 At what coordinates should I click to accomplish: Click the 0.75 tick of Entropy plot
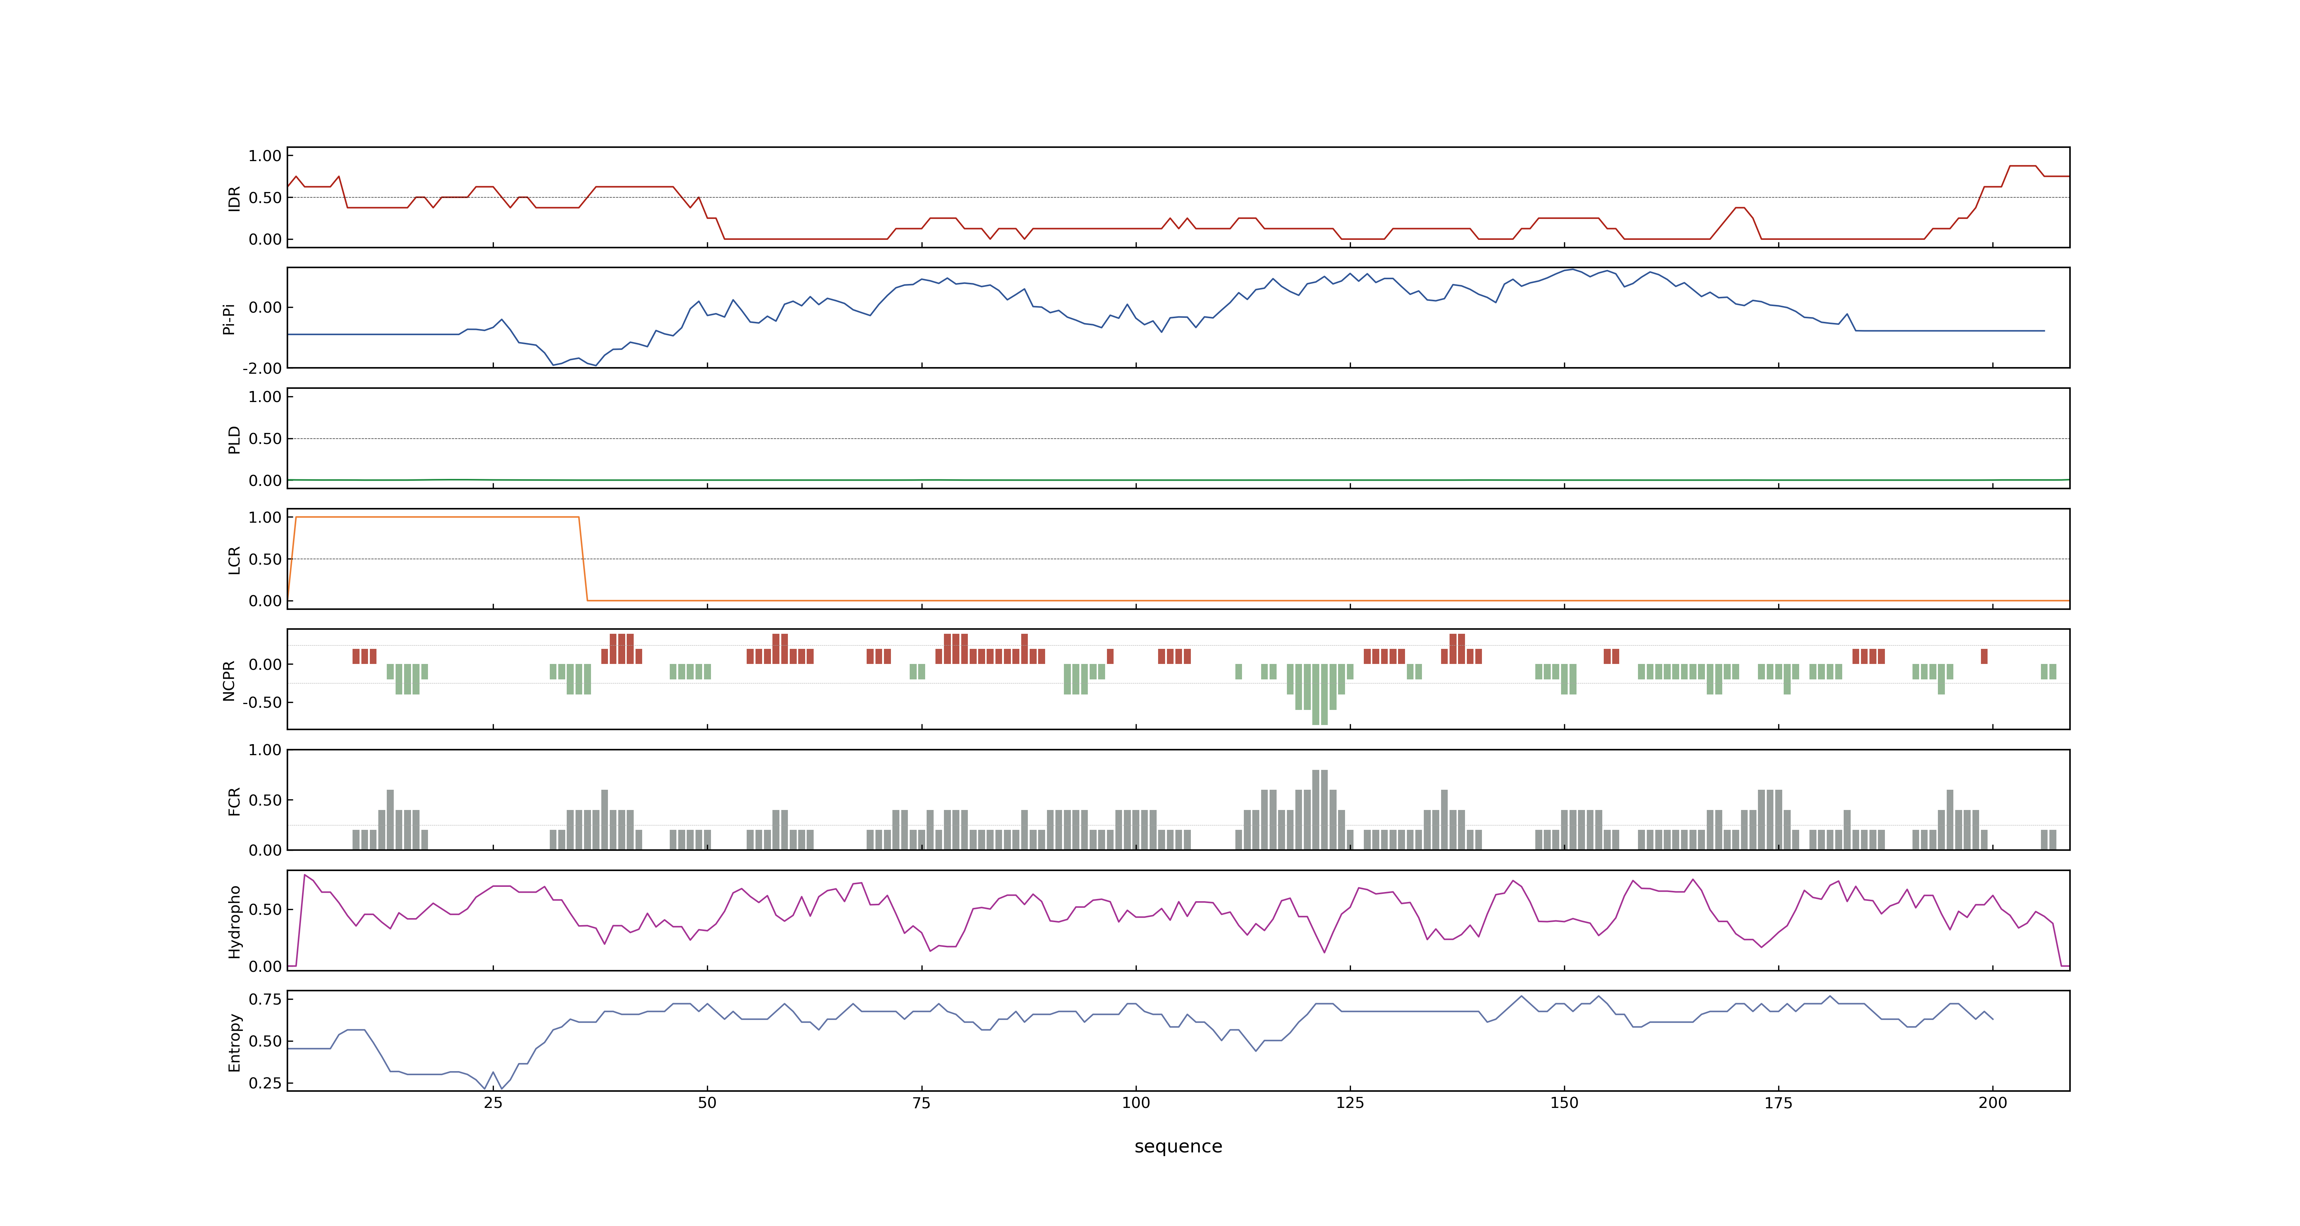point(265,999)
